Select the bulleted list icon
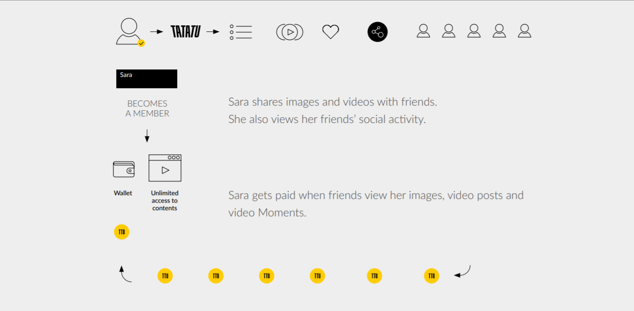 point(241,32)
